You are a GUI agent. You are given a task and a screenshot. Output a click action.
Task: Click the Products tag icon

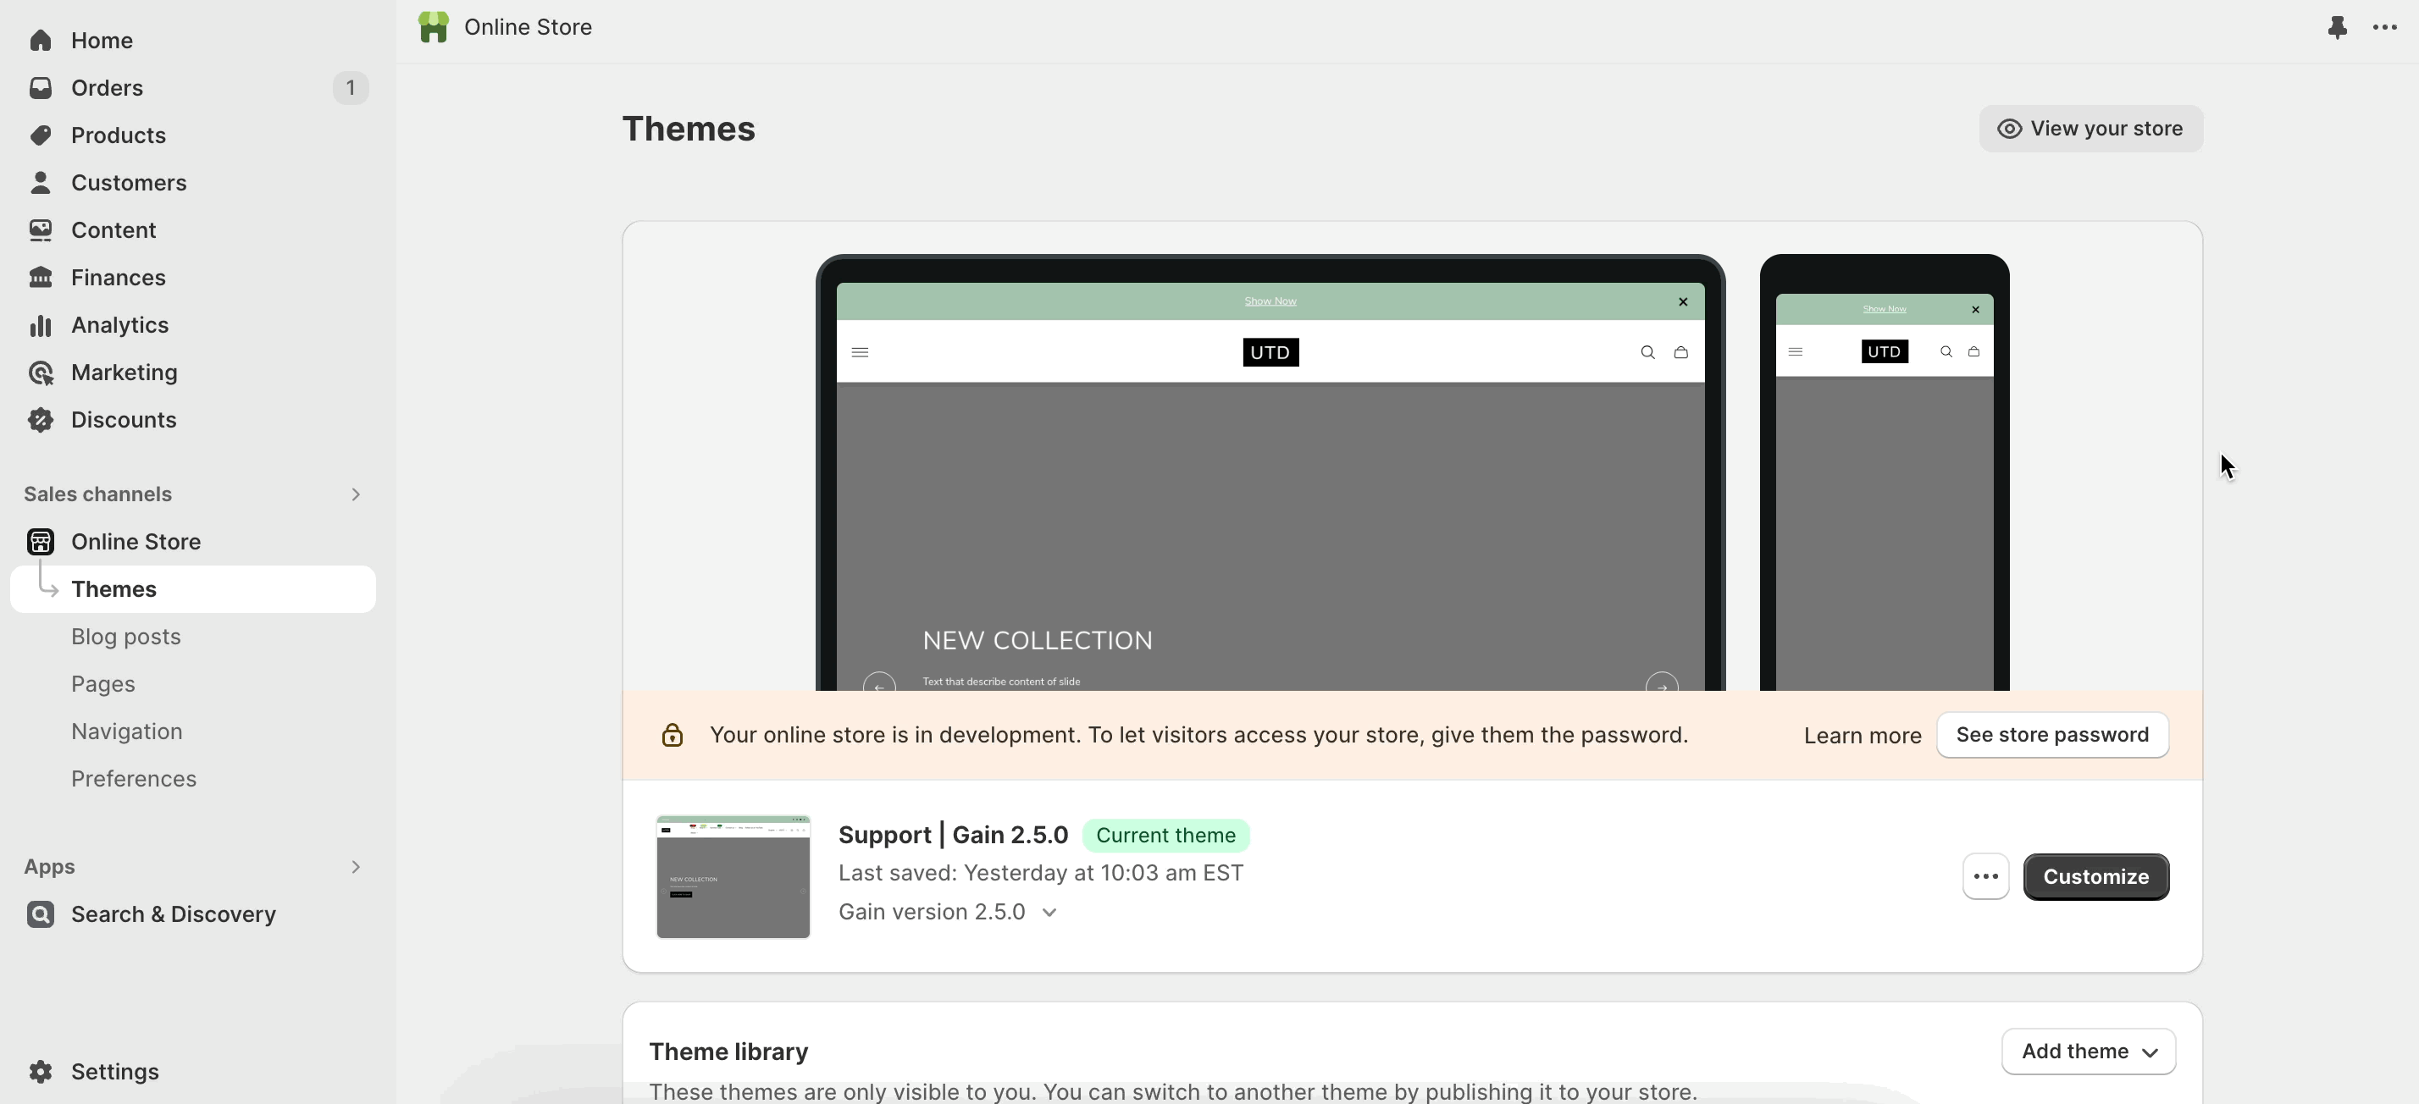41,135
